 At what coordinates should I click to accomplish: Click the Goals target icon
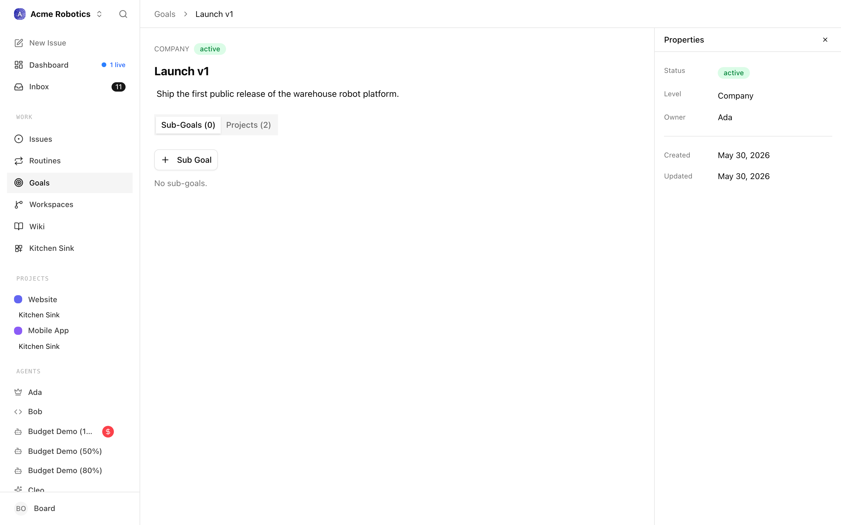point(19,183)
